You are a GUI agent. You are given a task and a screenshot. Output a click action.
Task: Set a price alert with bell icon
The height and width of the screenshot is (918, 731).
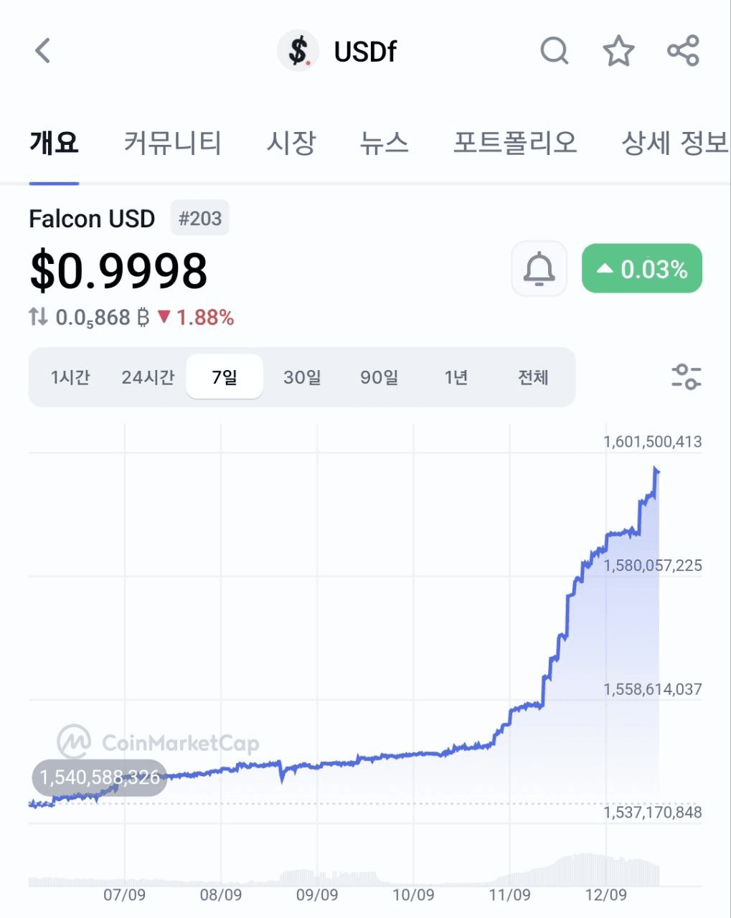point(539,269)
